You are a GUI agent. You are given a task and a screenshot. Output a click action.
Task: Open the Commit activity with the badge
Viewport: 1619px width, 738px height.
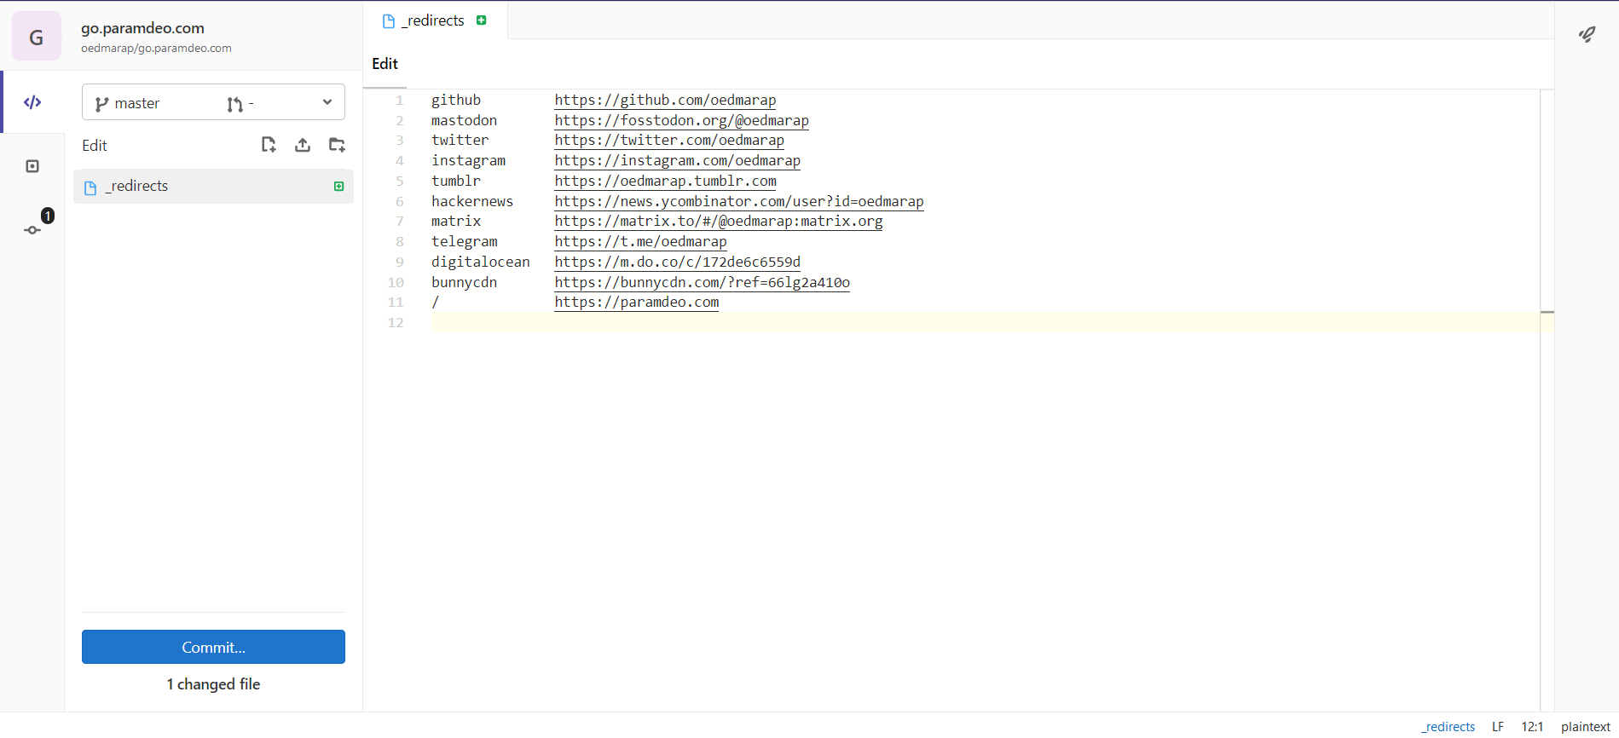(x=33, y=229)
